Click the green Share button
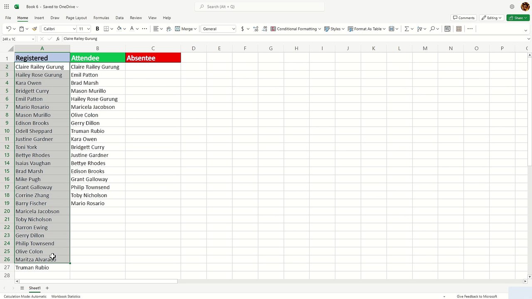Image resolution: width=532 pixels, height=299 pixels. tap(518, 18)
